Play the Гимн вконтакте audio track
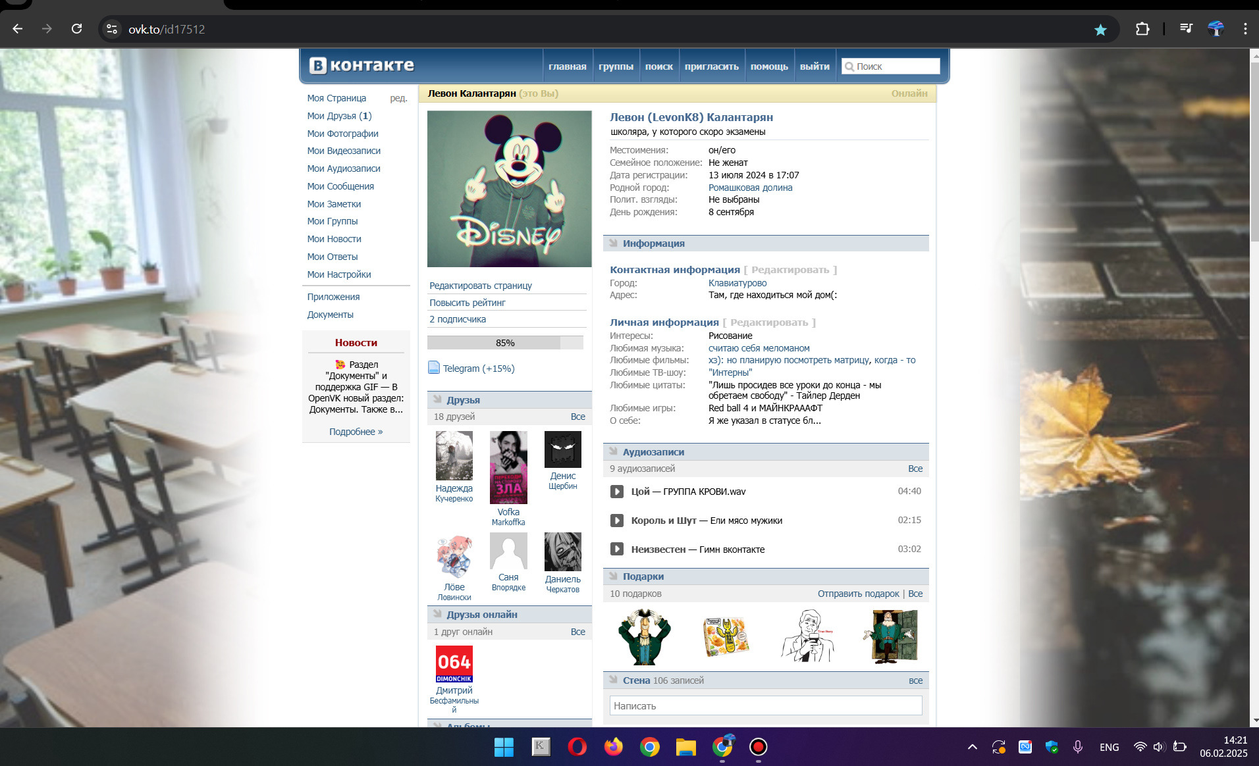Viewport: 1259px width, 766px height. 616,549
